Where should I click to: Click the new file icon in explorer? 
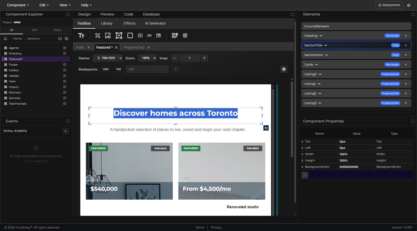pyautogui.click(x=66, y=38)
